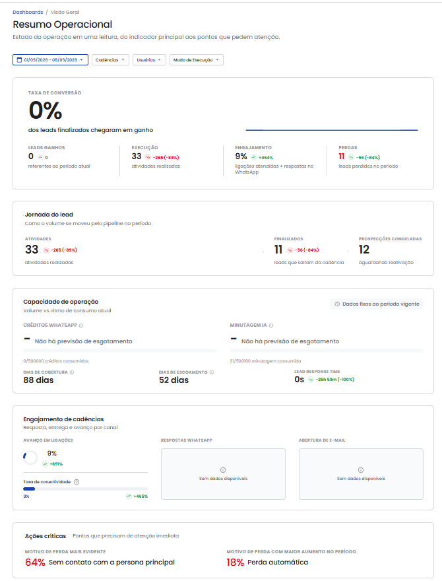Click the 64% Sem contato com a persona principal
The height and width of the screenshot is (581, 442).
[100, 562]
